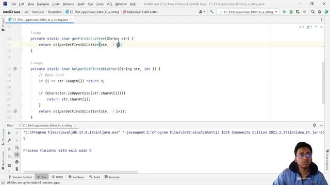330x185 pixels.
Task: Toggle soft-wrap in the Run console
Action: 17,147
